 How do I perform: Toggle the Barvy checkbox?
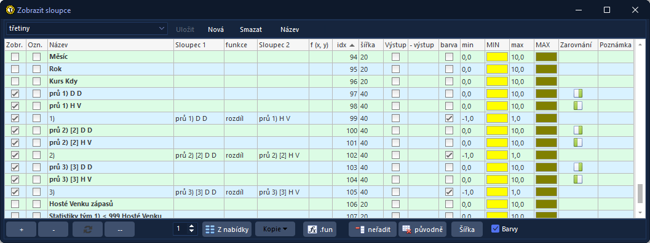[x=495, y=228]
